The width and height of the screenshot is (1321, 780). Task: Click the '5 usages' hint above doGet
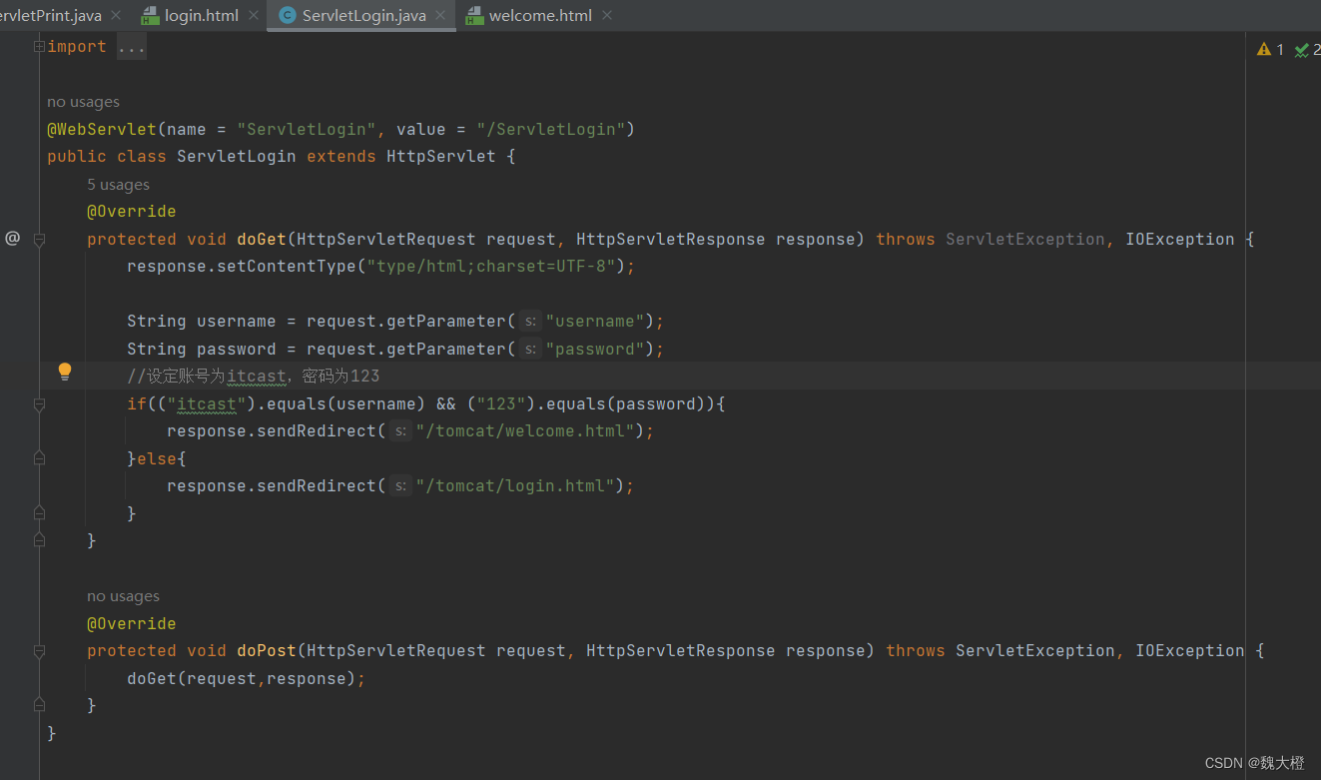pyautogui.click(x=118, y=184)
